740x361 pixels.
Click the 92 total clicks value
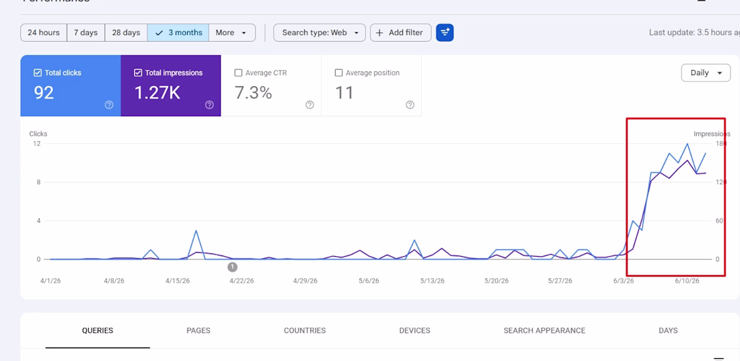click(x=44, y=93)
